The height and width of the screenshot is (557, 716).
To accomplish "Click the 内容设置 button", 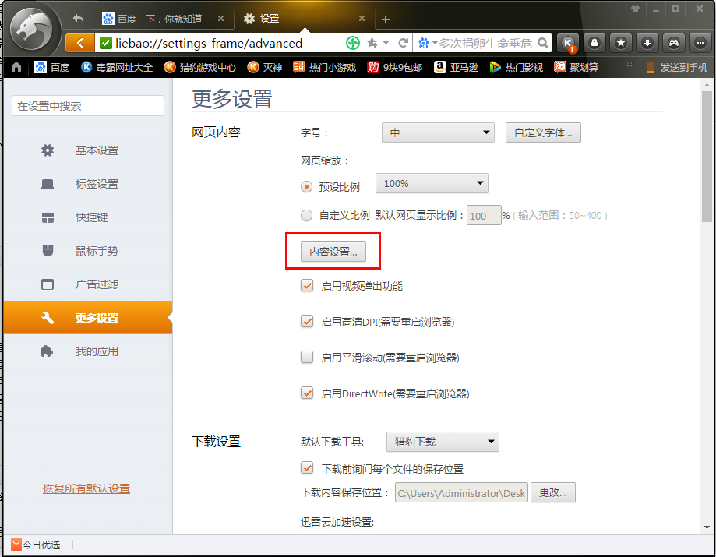I will 333,251.
